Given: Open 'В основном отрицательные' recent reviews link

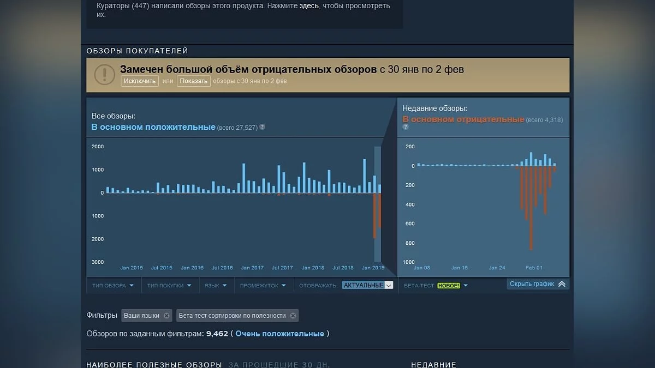Looking at the screenshot, I should click(463, 119).
